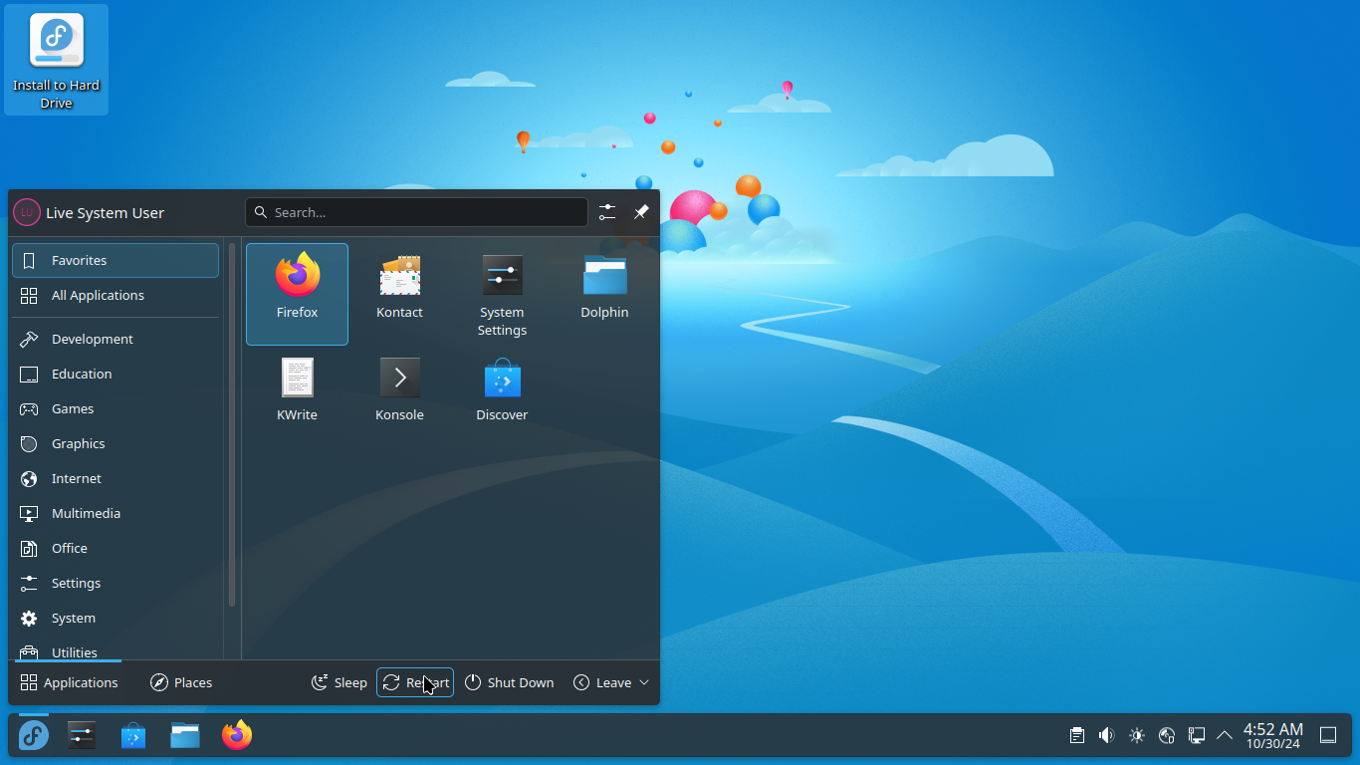Open the globe icon in system tray

[x=1167, y=736]
